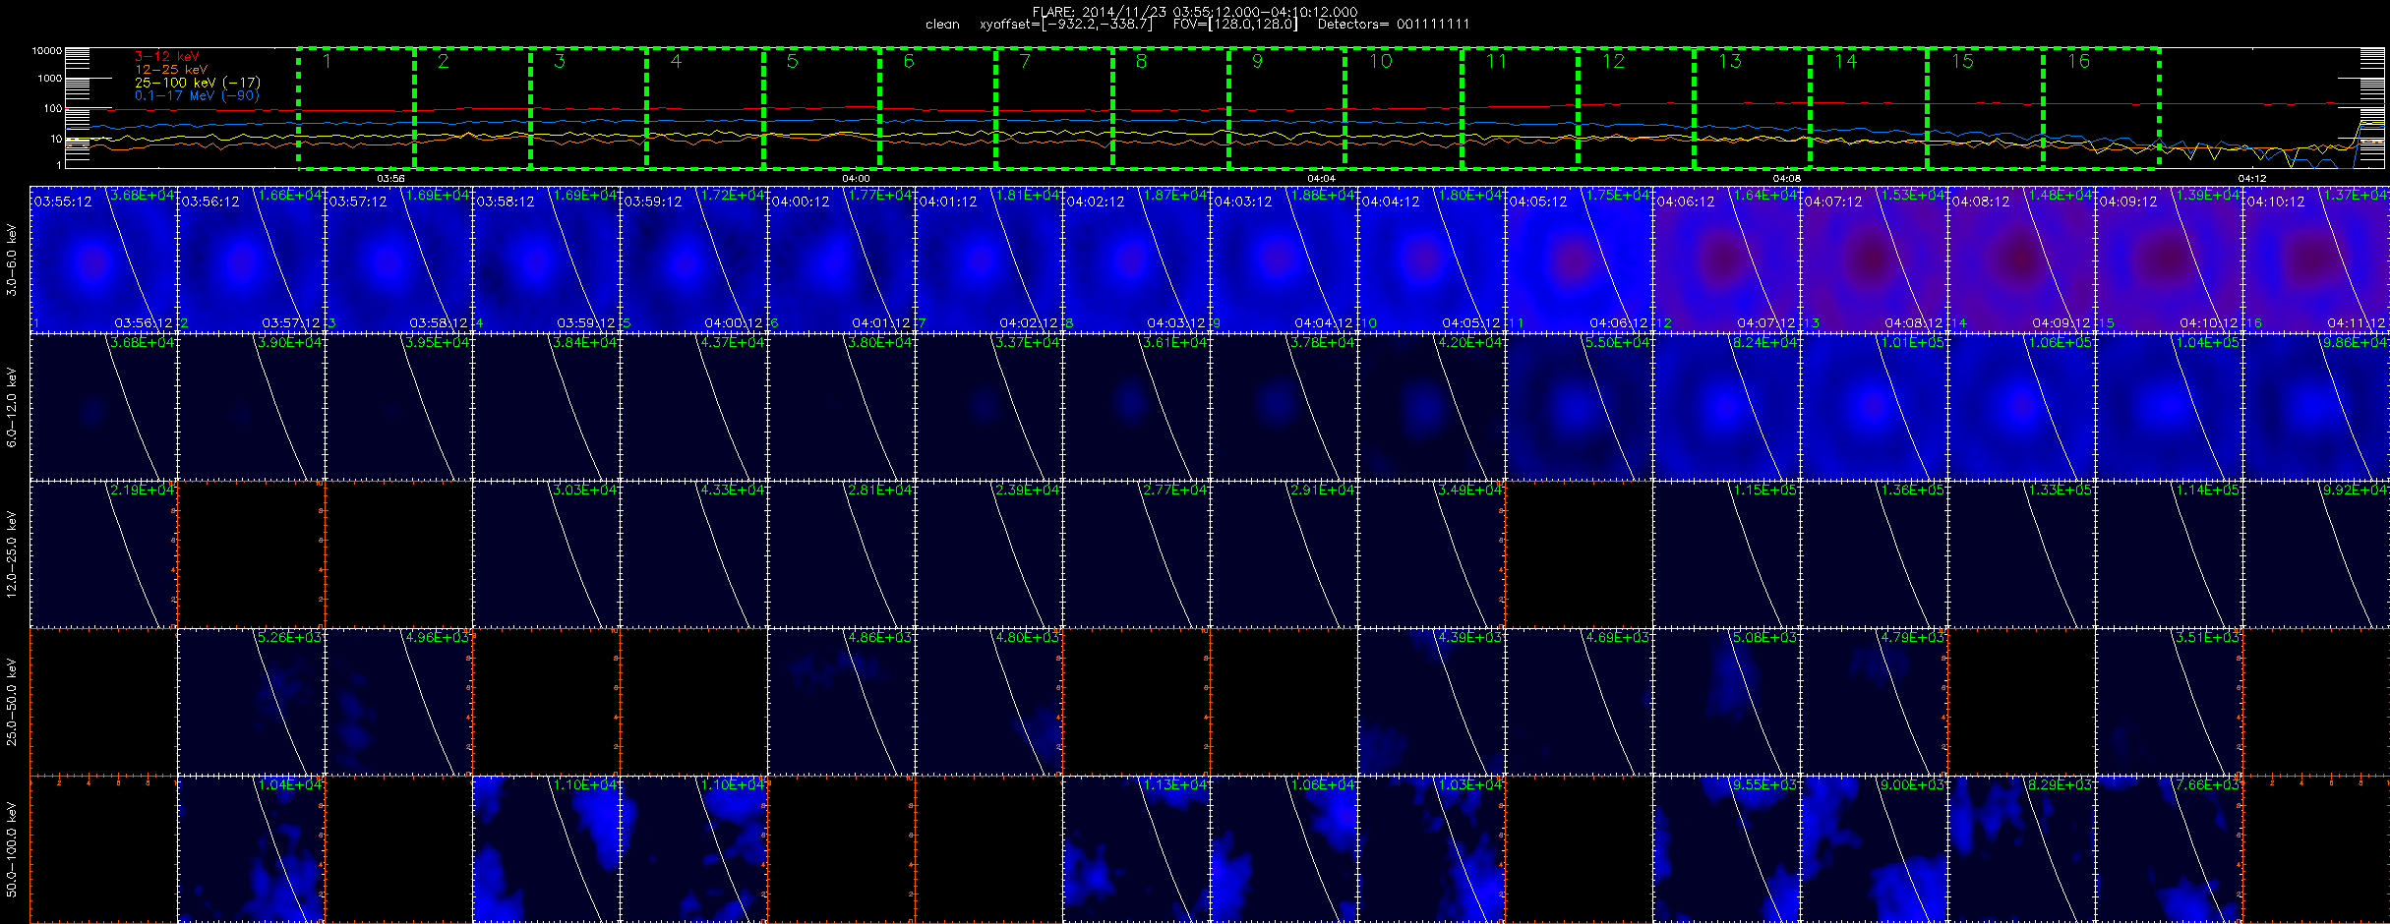Select light curve interval box 5
The image size is (2390, 924).
pyautogui.click(x=821, y=107)
